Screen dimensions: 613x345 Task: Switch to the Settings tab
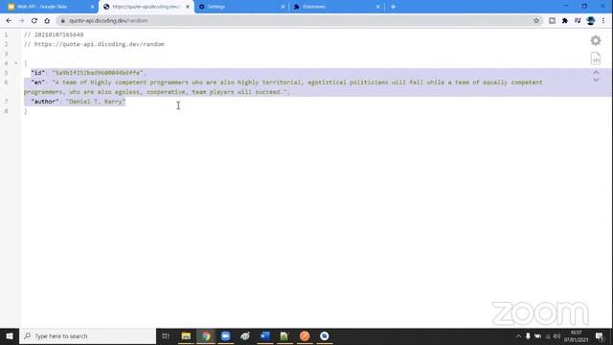pyautogui.click(x=241, y=7)
